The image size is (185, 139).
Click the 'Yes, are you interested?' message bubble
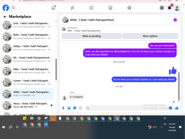(162, 46)
